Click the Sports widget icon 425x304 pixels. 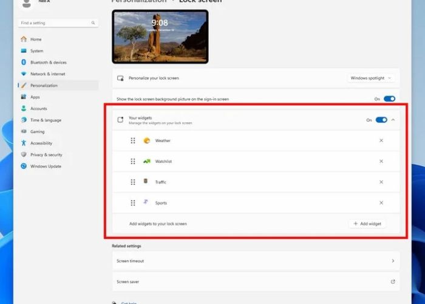(x=146, y=202)
